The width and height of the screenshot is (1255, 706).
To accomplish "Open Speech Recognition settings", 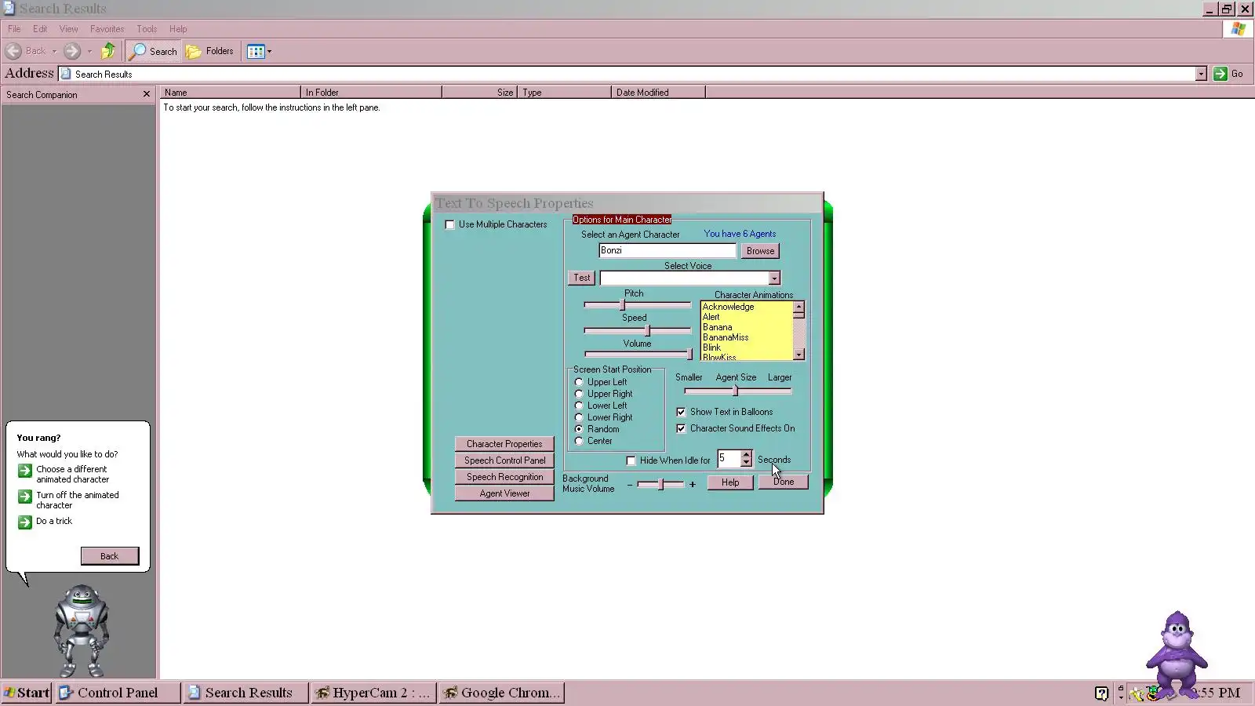I will (x=504, y=477).
